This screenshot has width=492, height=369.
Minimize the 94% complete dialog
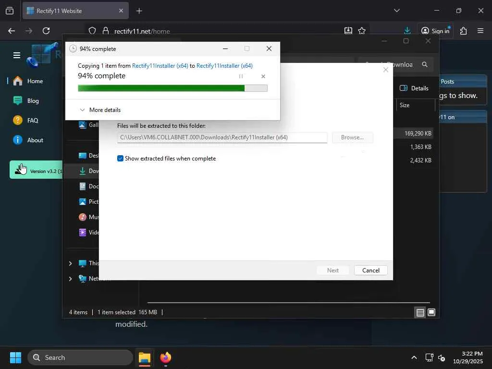tap(225, 49)
